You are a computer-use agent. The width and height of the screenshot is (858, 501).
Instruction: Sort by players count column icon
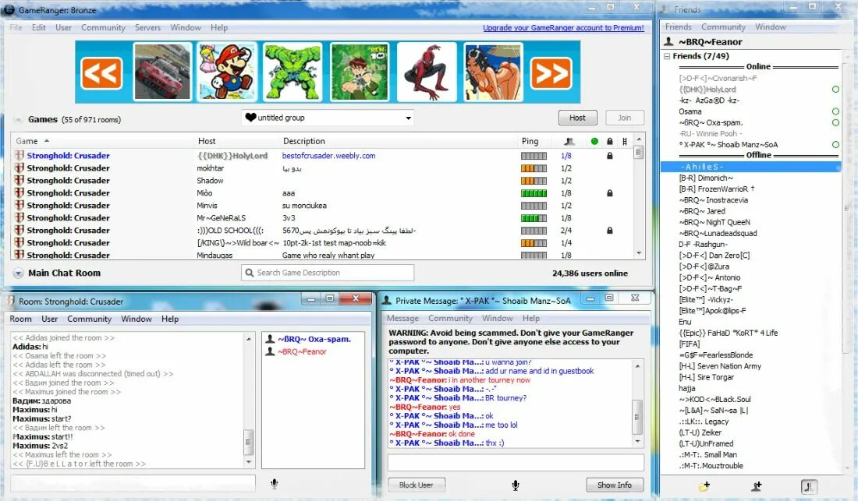pyautogui.click(x=569, y=142)
